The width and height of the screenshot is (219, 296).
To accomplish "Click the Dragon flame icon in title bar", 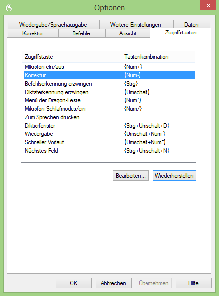I will (x=9, y=8).
